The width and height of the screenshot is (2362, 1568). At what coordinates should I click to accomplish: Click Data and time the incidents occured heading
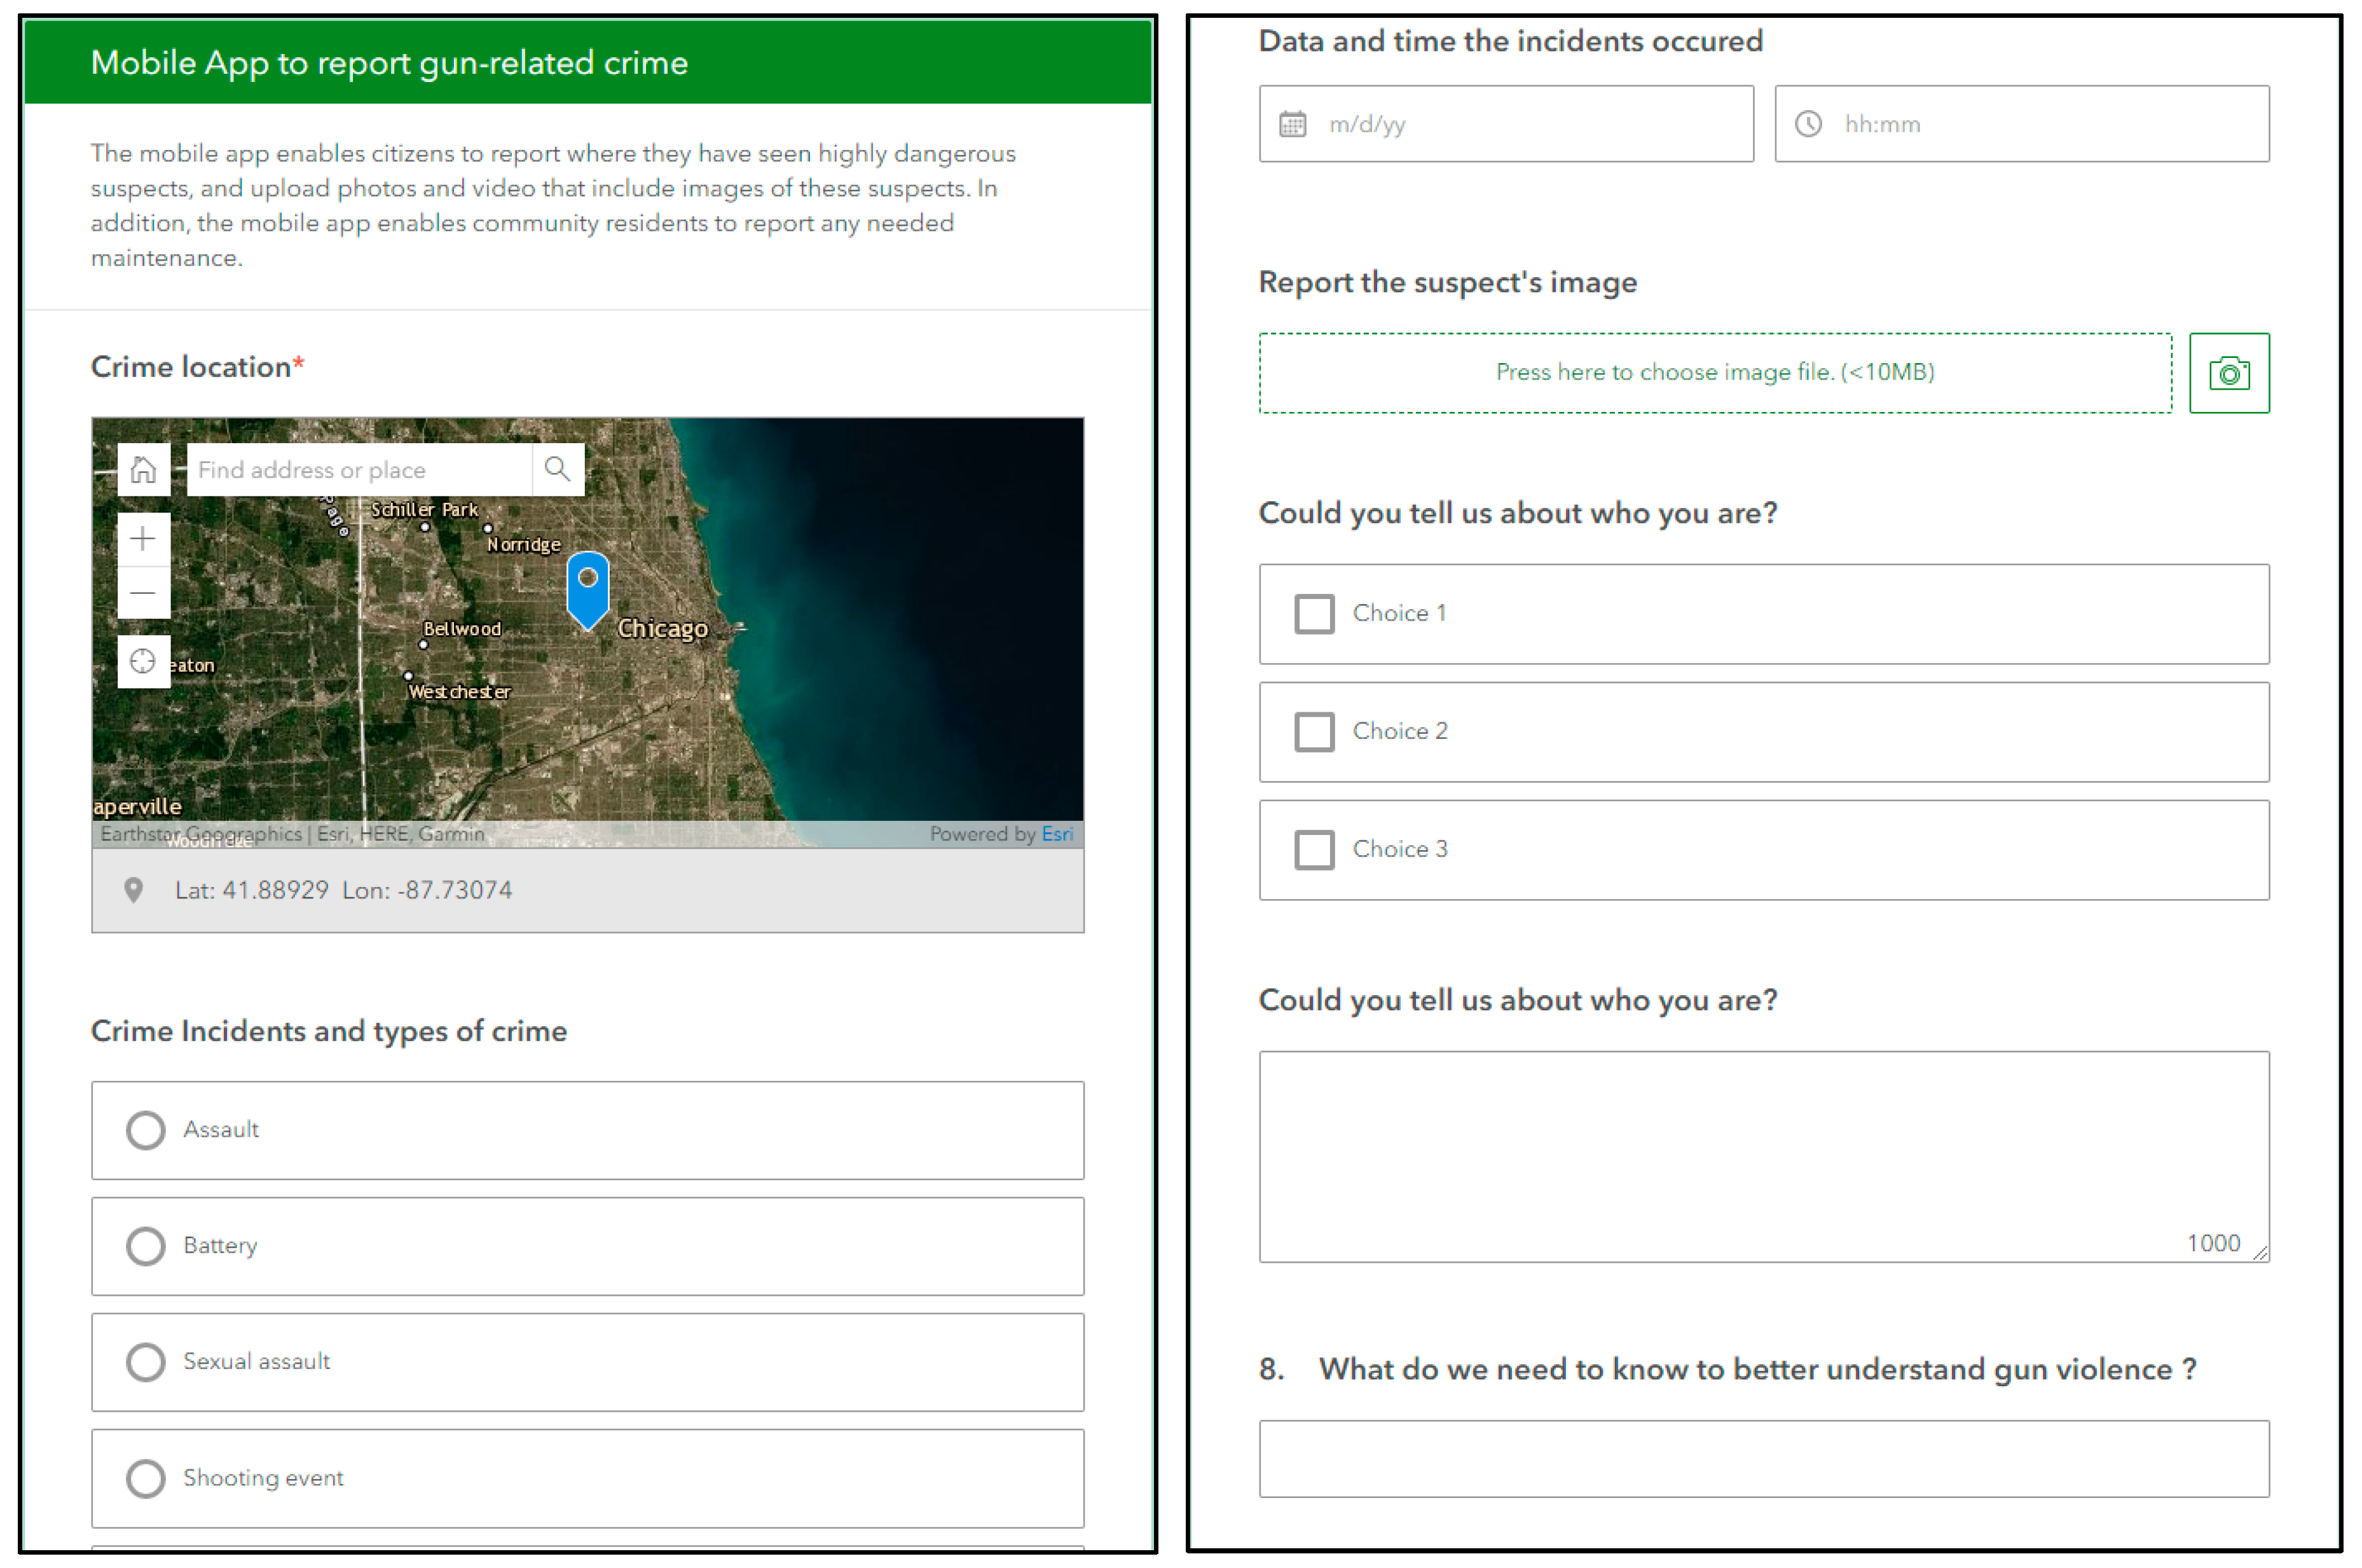1510,41
